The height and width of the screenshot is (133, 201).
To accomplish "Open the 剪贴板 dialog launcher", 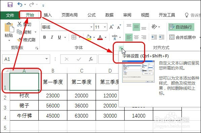I will [37, 48].
